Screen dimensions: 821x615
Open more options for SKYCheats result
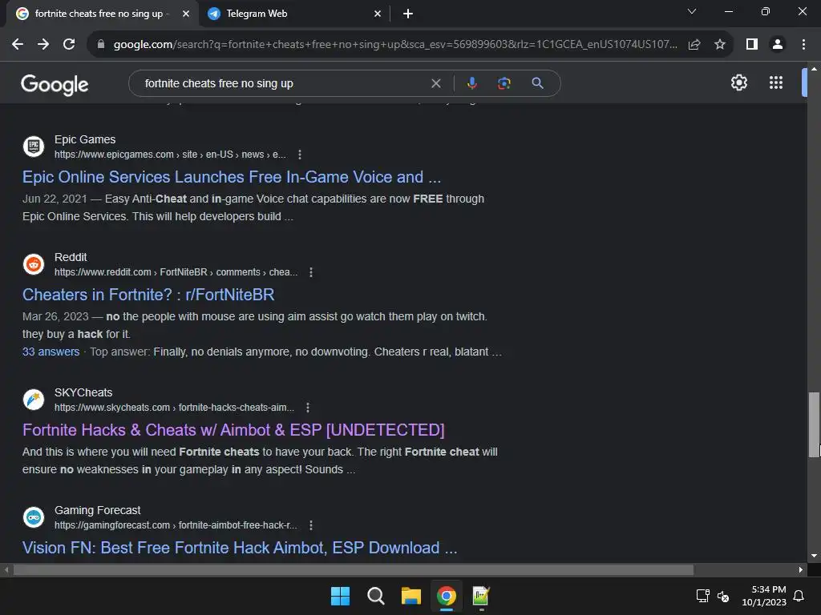point(308,408)
